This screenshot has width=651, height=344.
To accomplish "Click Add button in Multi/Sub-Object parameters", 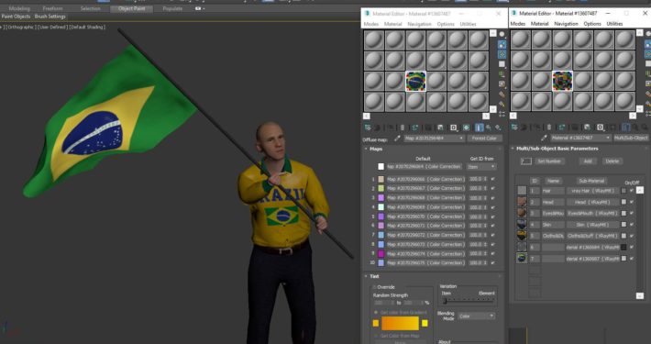I will coord(588,161).
